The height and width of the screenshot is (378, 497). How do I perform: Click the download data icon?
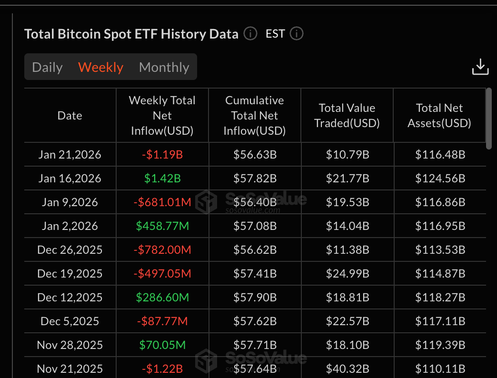point(480,67)
